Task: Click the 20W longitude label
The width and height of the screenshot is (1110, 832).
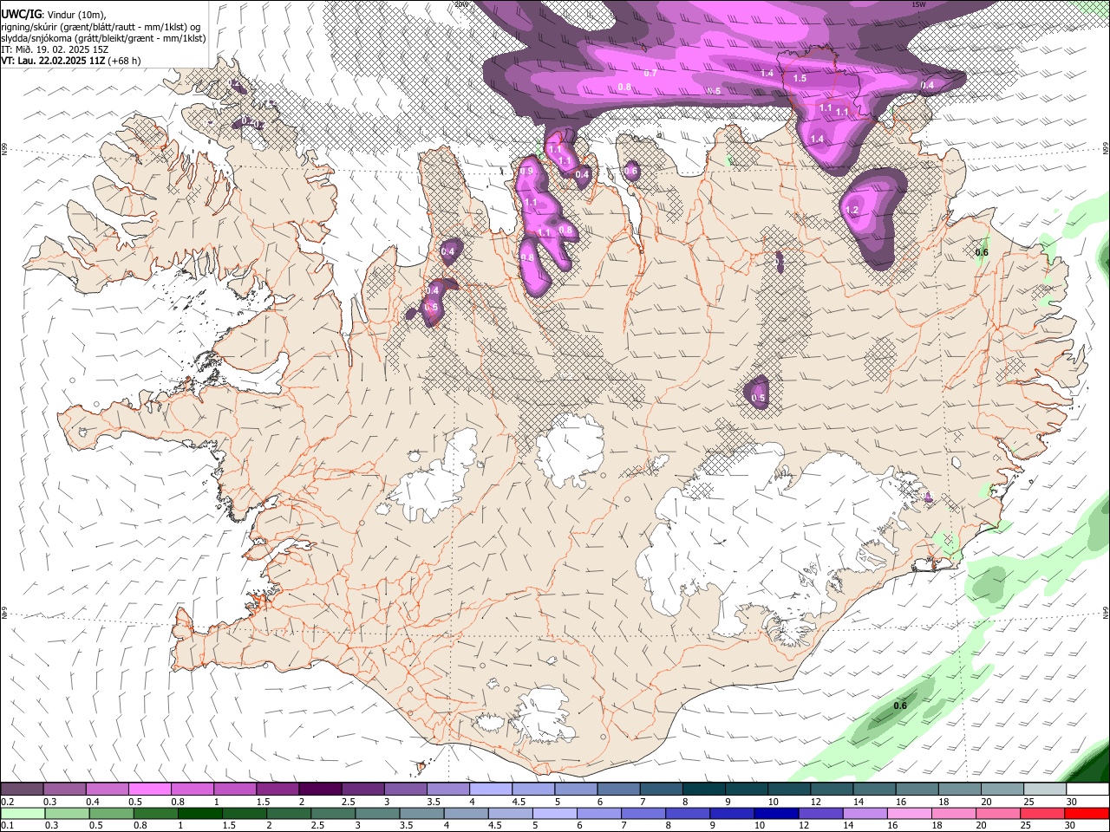Action: click(x=460, y=4)
